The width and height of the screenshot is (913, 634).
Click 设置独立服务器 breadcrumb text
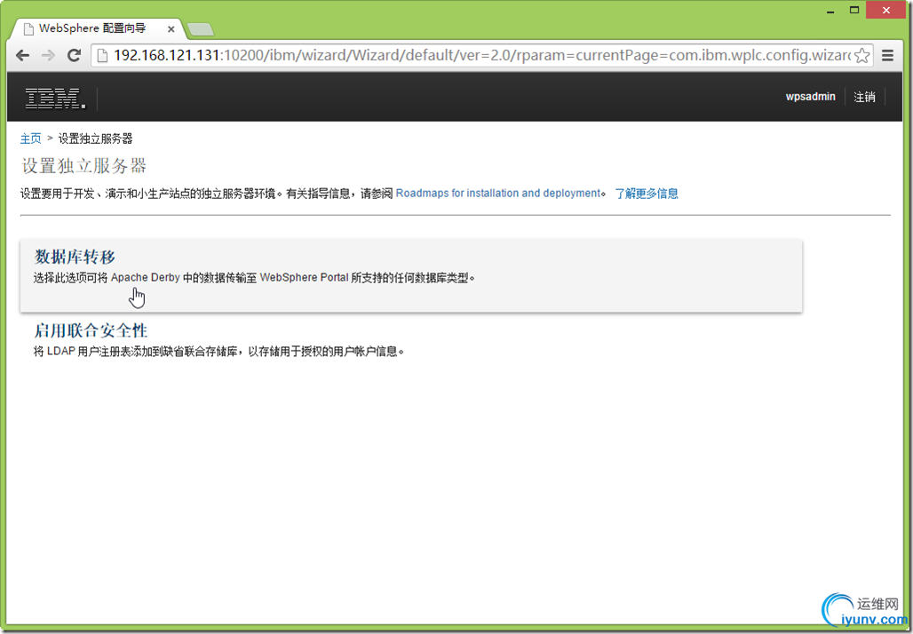(96, 139)
